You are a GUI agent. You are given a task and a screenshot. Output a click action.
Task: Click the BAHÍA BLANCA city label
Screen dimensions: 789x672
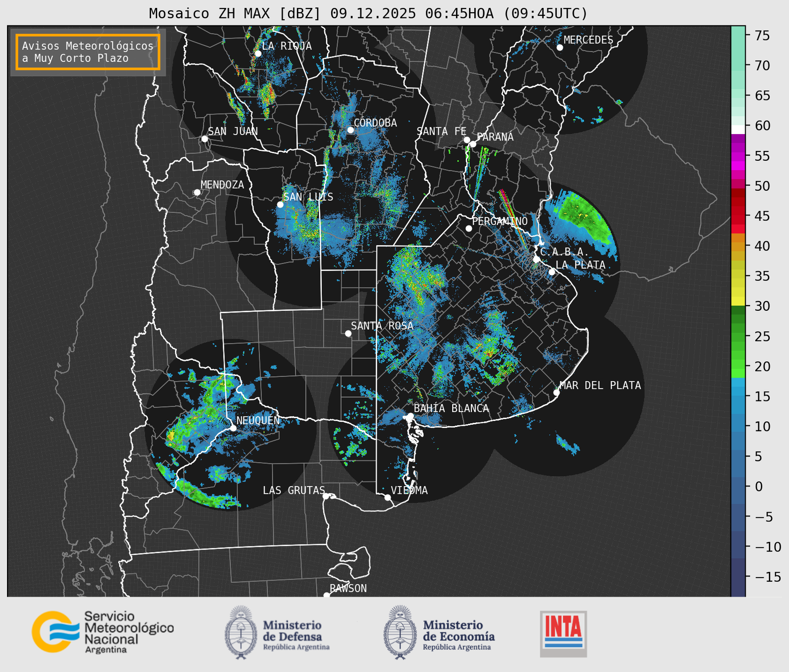tap(451, 408)
